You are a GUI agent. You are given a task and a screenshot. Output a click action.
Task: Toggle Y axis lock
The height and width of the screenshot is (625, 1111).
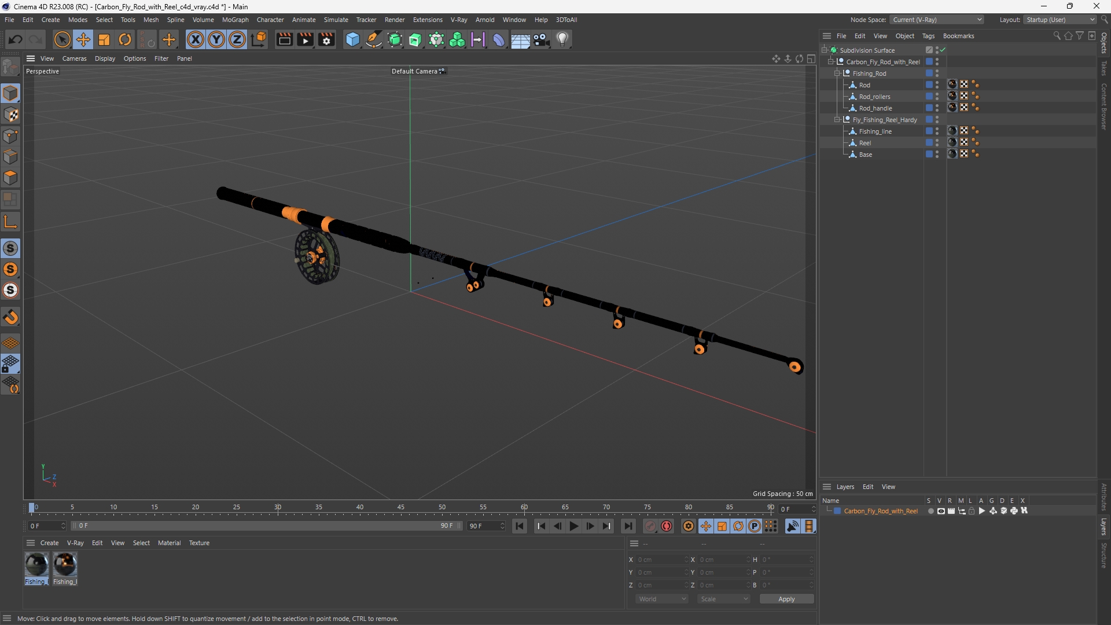216,39
